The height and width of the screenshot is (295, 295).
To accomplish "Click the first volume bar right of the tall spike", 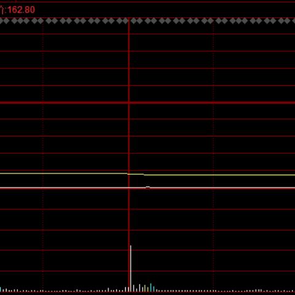I will click(x=133, y=288).
